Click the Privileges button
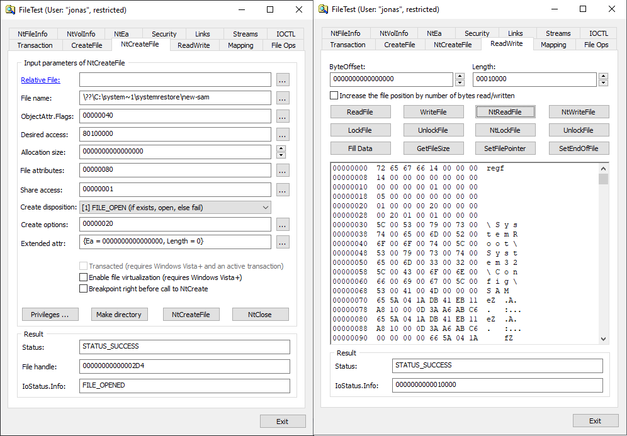 pyautogui.click(x=50, y=315)
